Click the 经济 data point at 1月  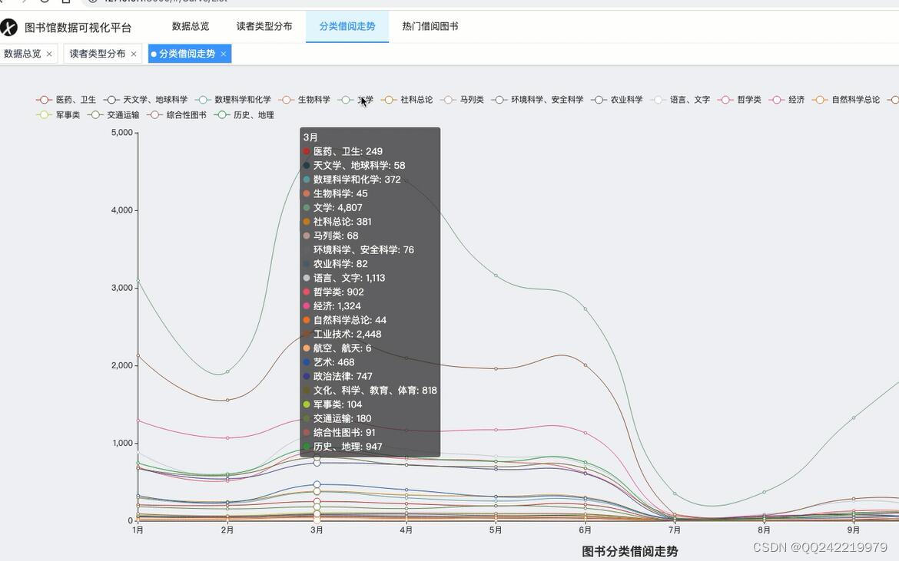(x=138, y=421)
